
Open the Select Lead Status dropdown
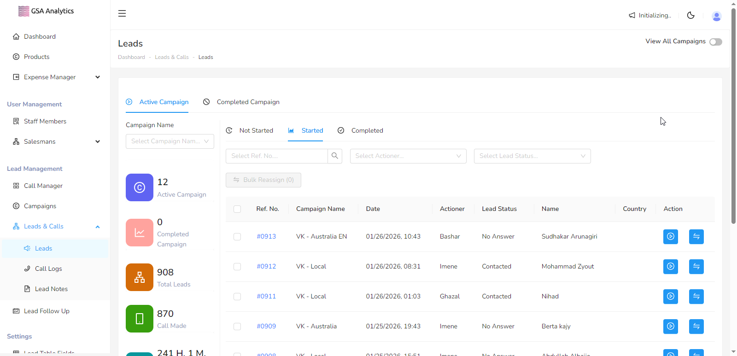point(532,156)
